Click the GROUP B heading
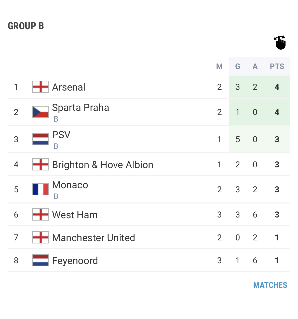The image size is (298, 319). tap(26, 26)
